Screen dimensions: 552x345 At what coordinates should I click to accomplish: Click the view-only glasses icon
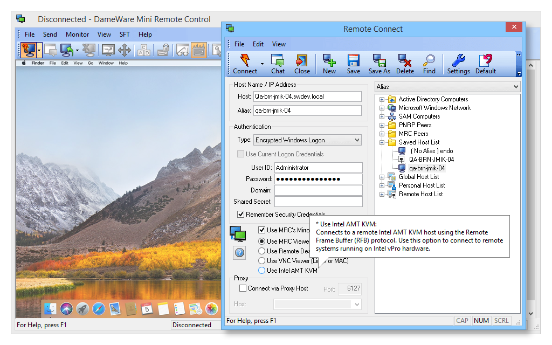(183, 50)
